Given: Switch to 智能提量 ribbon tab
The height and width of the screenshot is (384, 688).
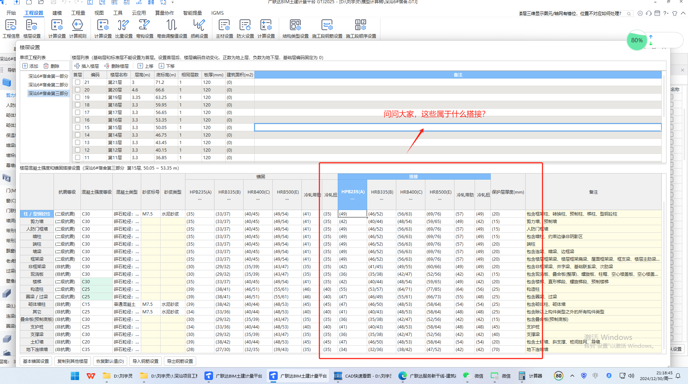Looking at the screenshot, I should click(193, 13).
